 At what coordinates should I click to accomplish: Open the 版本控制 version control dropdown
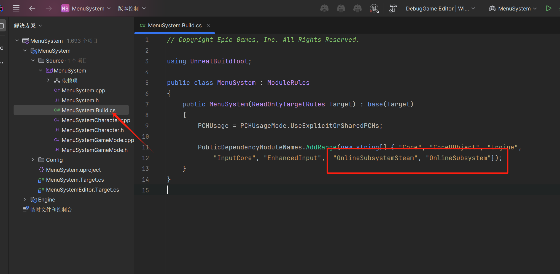click(x=132, y=9)
